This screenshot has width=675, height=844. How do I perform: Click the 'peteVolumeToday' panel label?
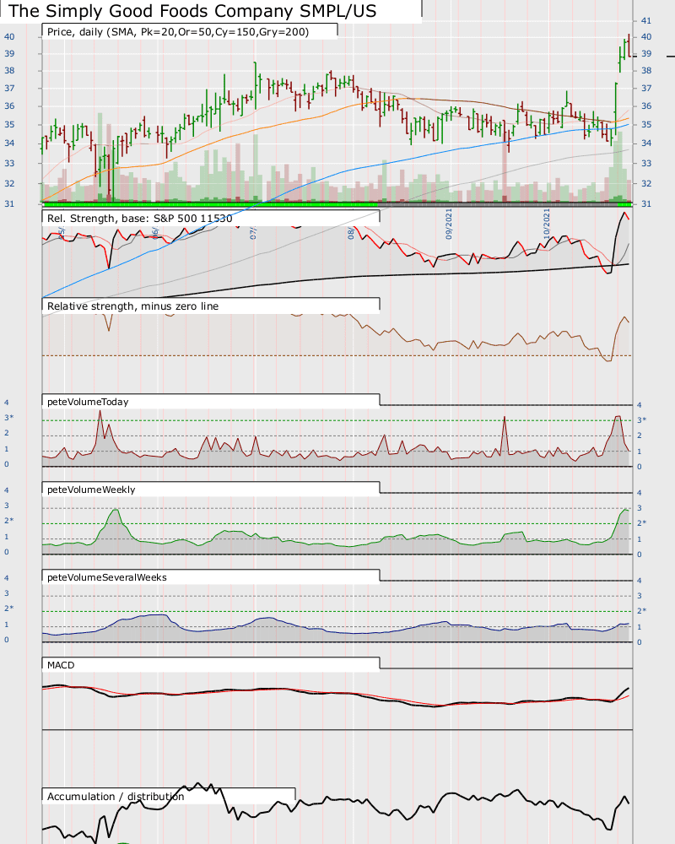[x=88, y=402]
